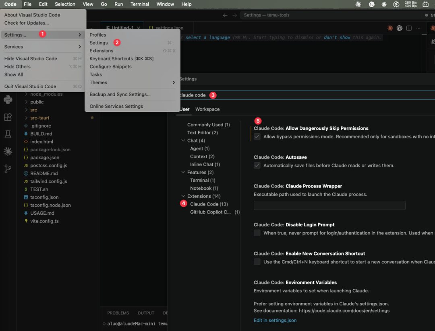Click the Claude Process Wrapper text field

coord(329,205)
